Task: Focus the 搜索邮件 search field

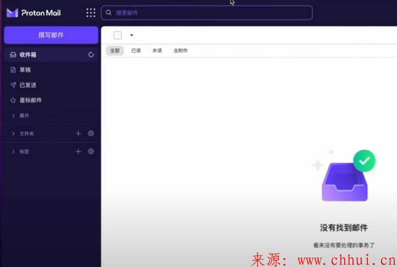Action: (206, 13)
